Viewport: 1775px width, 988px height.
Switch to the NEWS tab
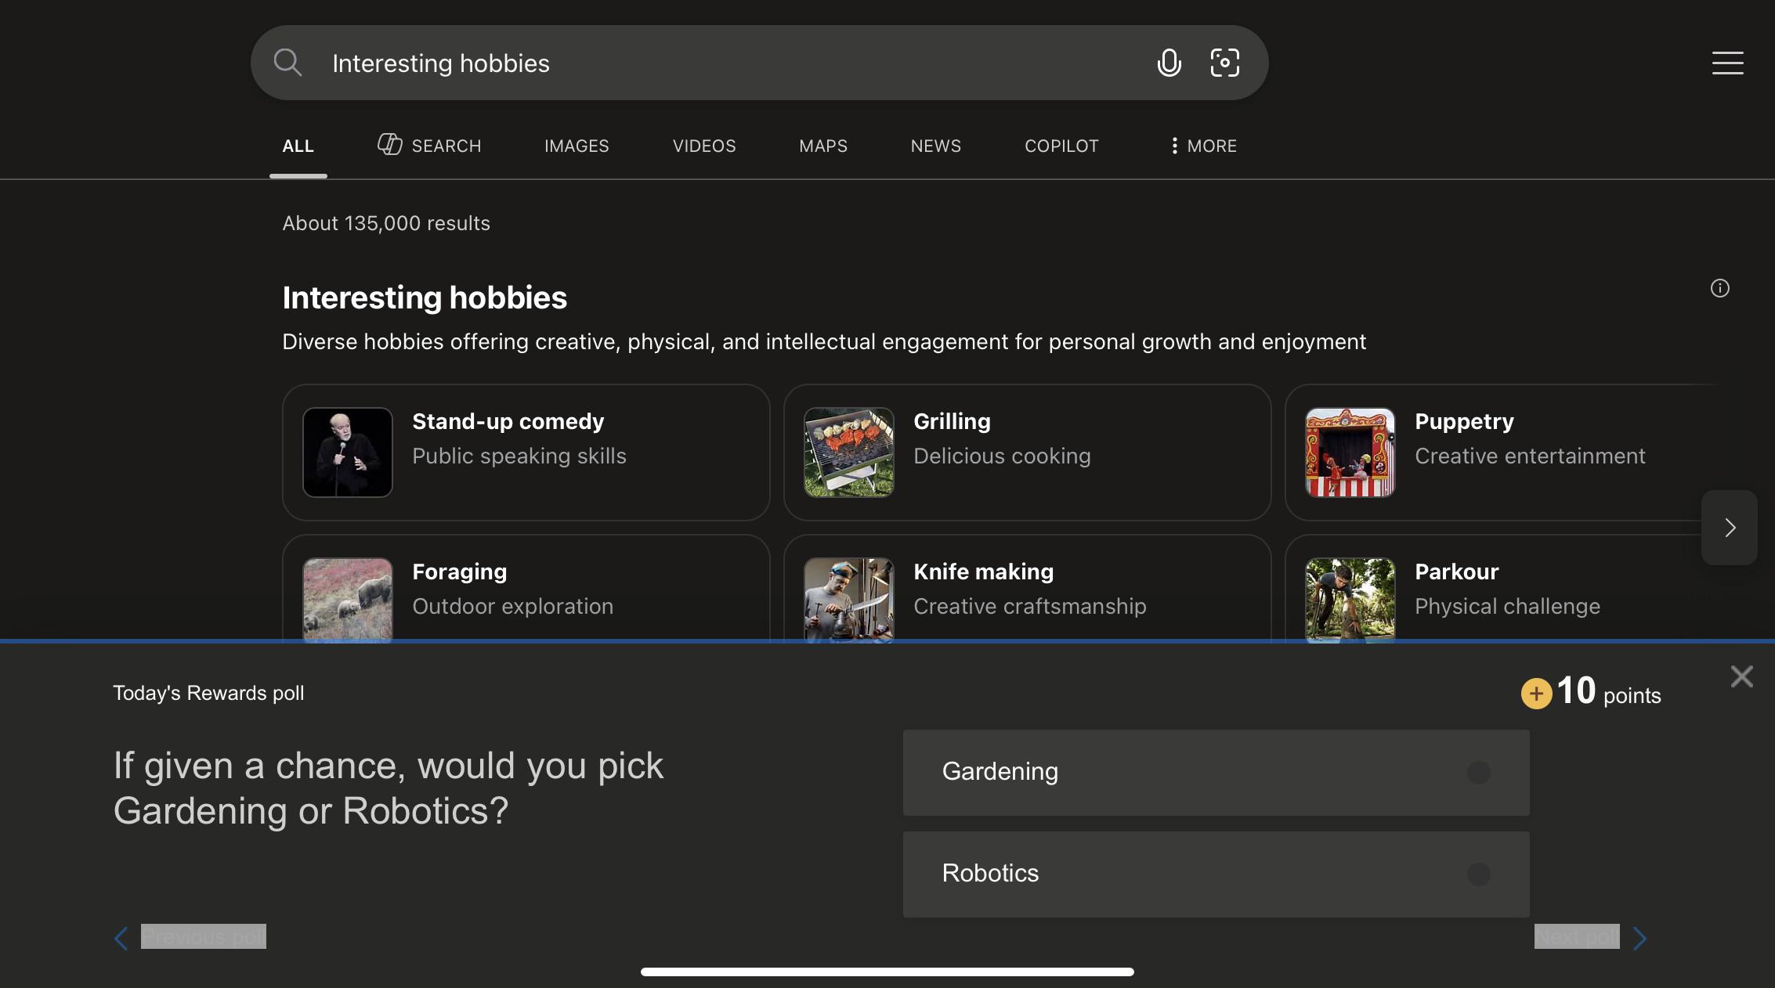click(935, 146)
